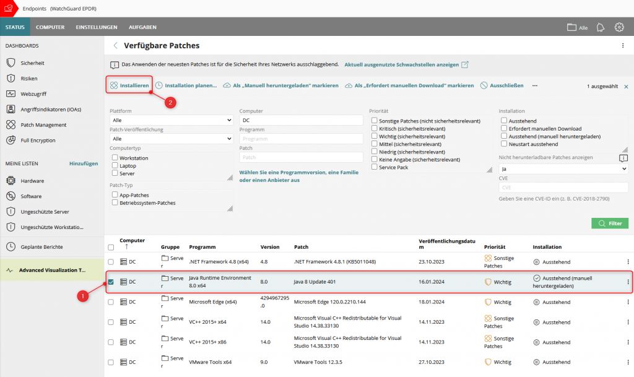Switch to the COMPUTER tab
Image resolution: width=634 pixels, height=377 pixels.
coord(50,27)
